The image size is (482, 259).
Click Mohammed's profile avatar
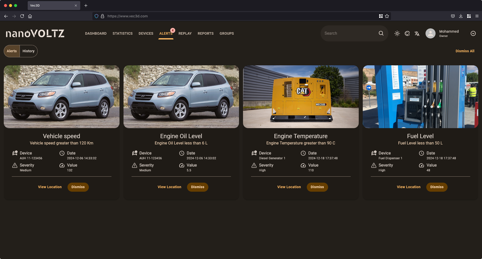pyautogui.click(x=430, y=33)
